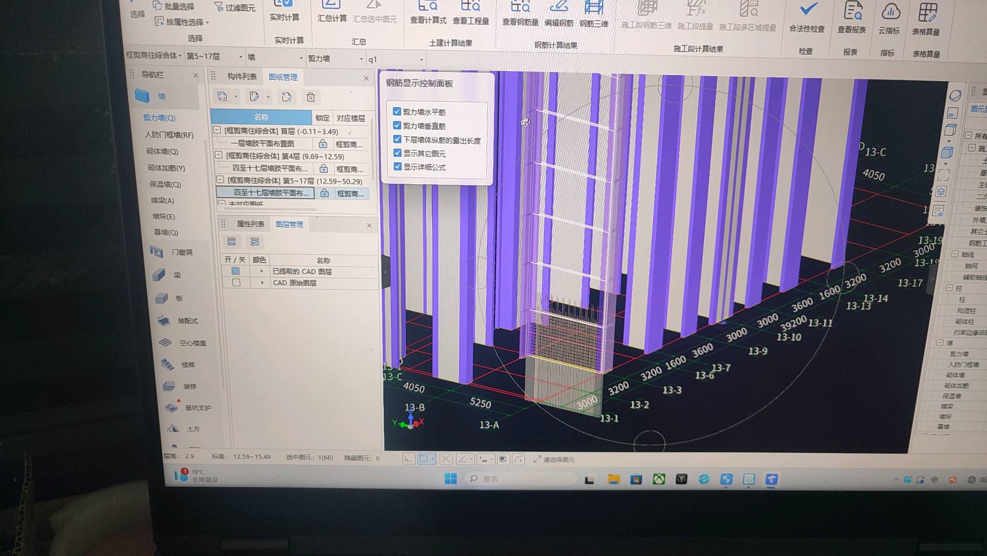Open the 表格算量 table calculation tool

pyautogui.click(x=926, y=20)
